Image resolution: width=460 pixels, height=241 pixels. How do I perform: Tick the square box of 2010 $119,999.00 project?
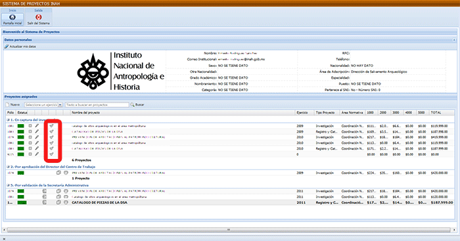[30, 142]
